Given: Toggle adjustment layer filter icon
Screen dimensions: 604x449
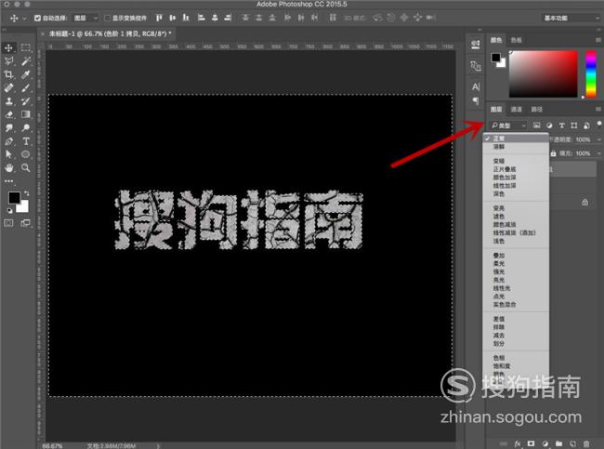Looking at the screenshot, I should (549, 125).
